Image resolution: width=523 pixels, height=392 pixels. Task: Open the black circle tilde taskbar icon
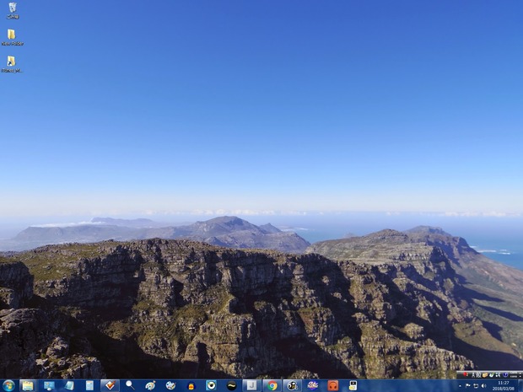[231, 385]
